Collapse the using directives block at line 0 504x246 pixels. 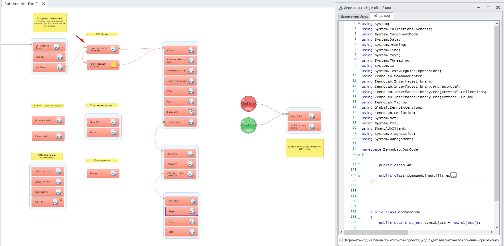point(359,23)
